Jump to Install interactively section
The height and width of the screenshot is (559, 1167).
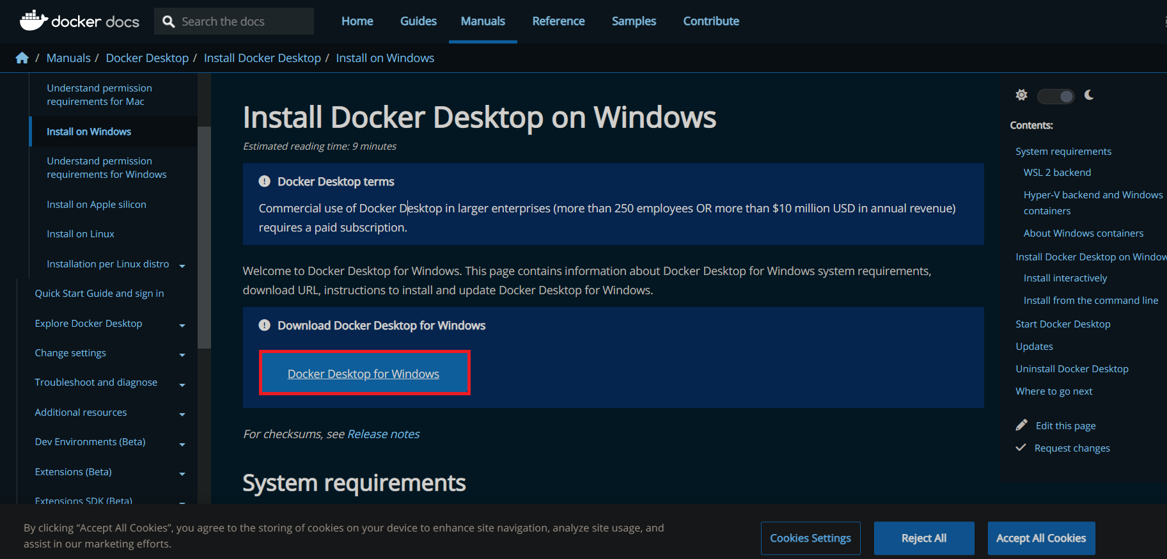1065,278
